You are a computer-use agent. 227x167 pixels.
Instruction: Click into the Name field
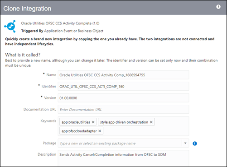[x=123, y=75]
